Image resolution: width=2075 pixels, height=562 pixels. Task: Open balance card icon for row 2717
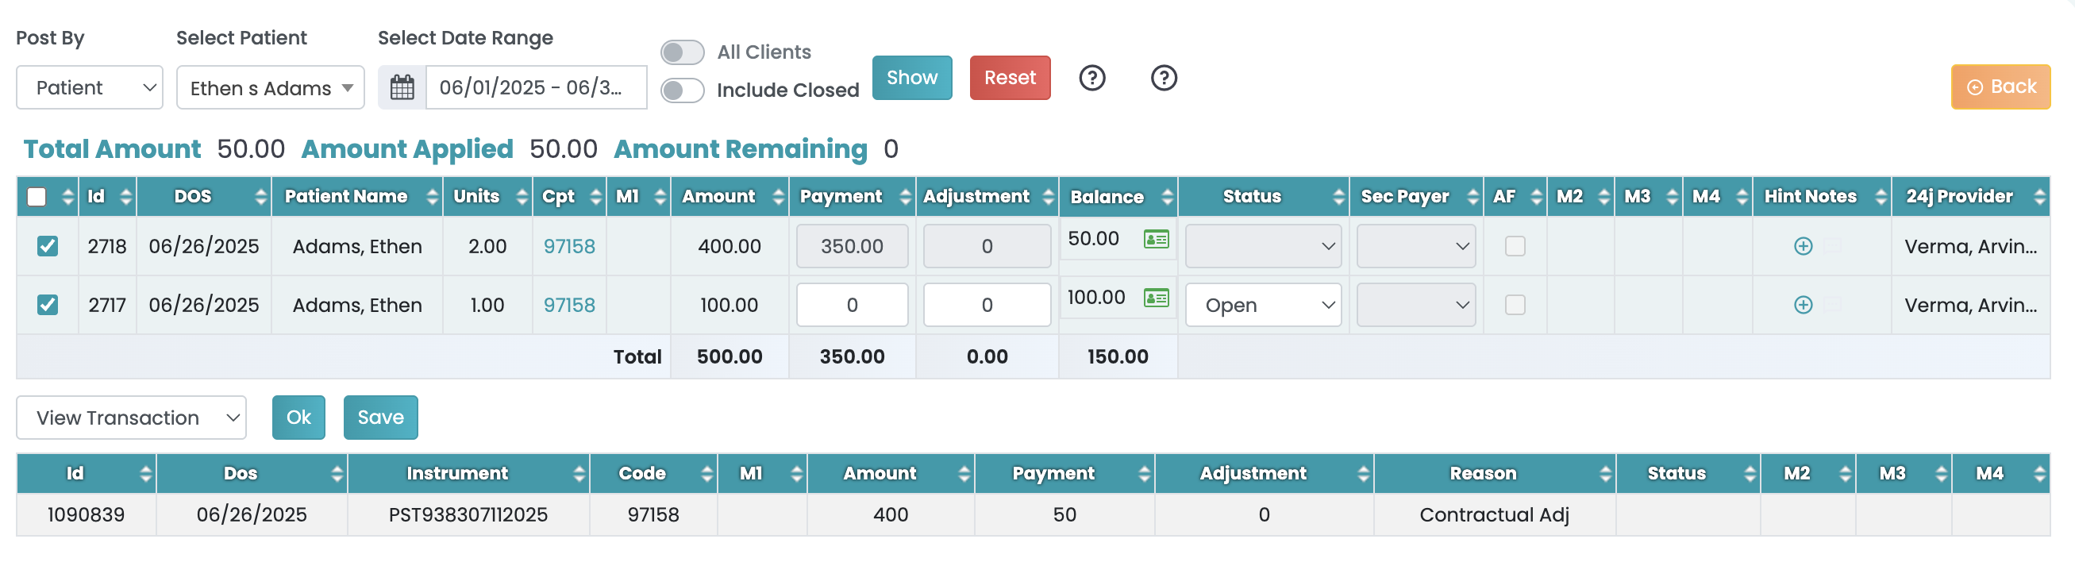(x=1157, y=298)
